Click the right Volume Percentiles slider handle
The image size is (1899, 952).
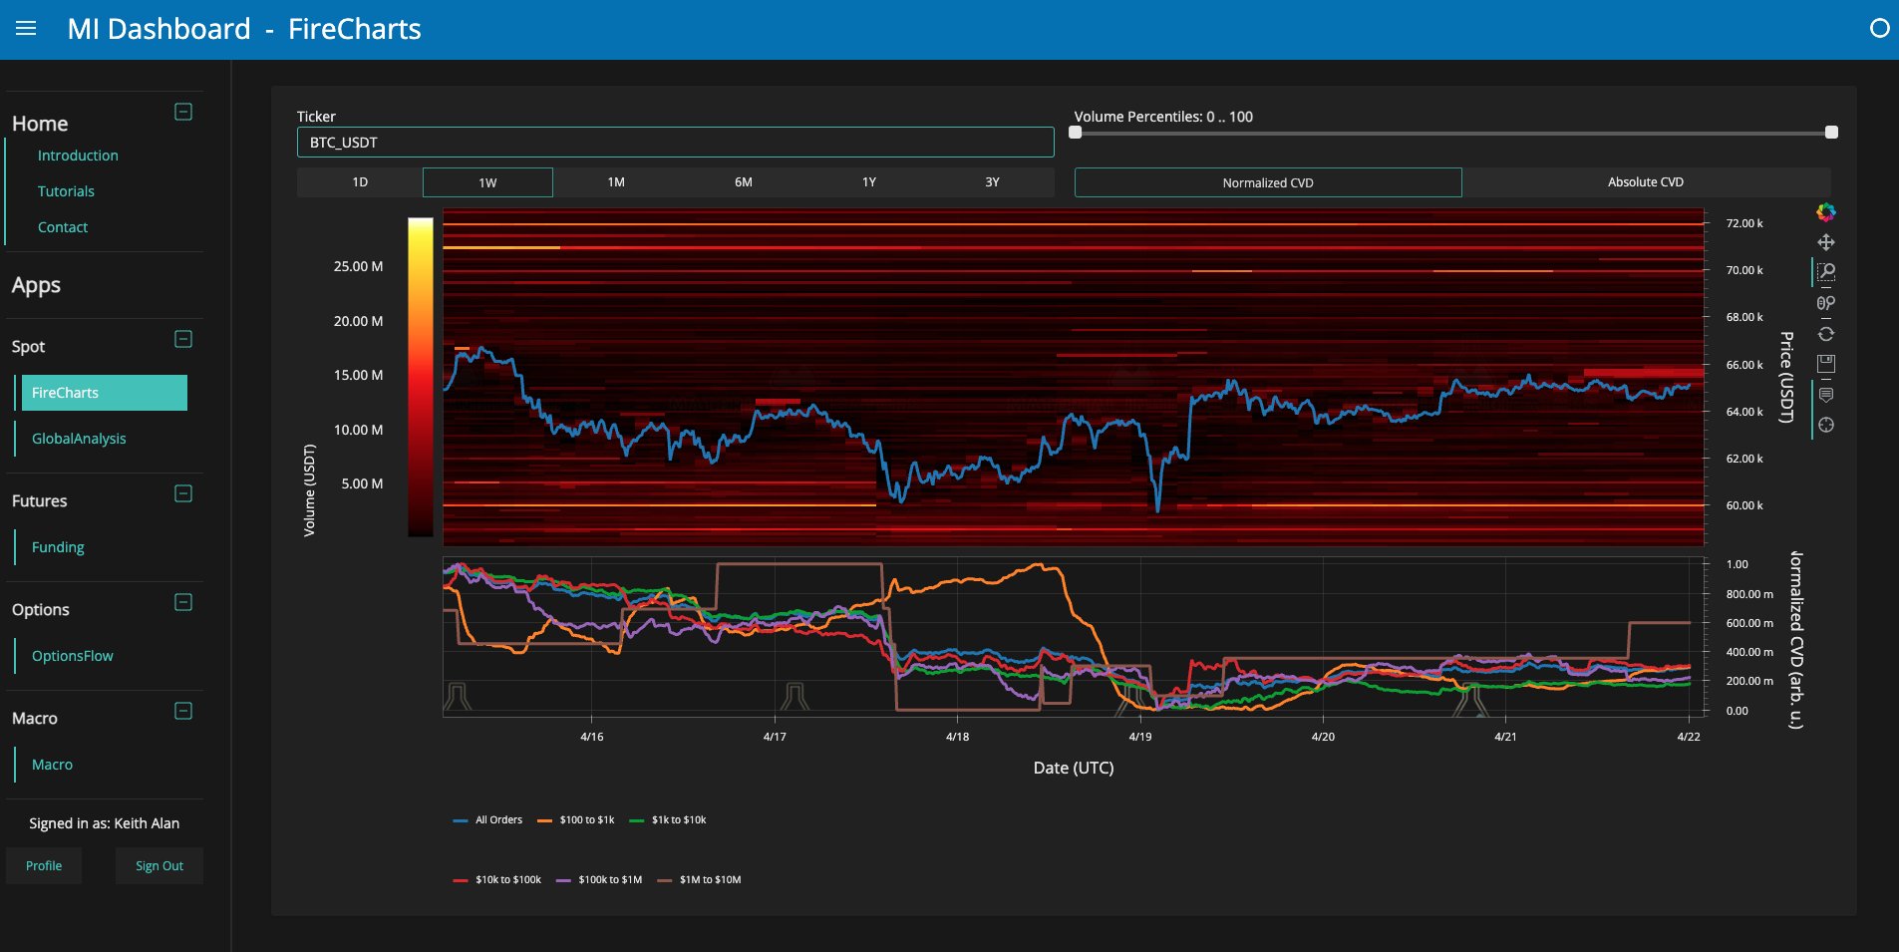[x=1831, y=133]
